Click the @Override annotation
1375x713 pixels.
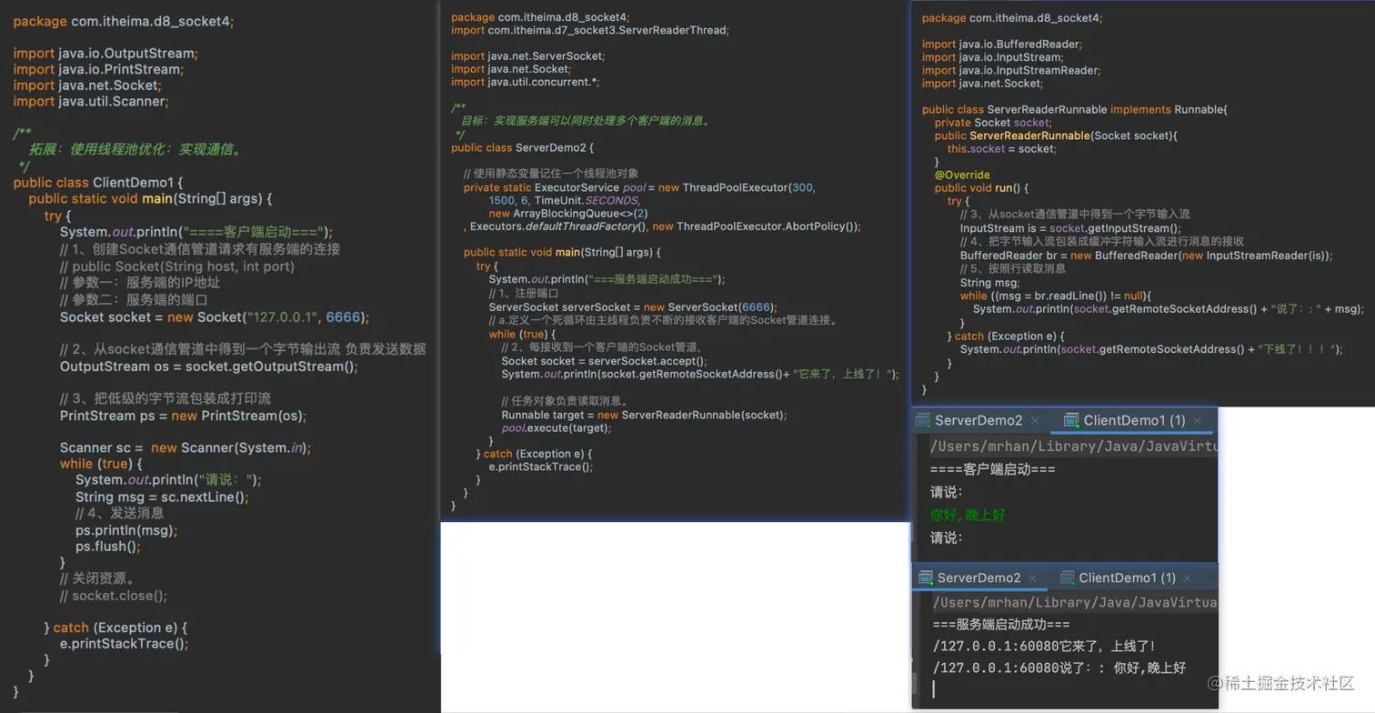[962, 175]
